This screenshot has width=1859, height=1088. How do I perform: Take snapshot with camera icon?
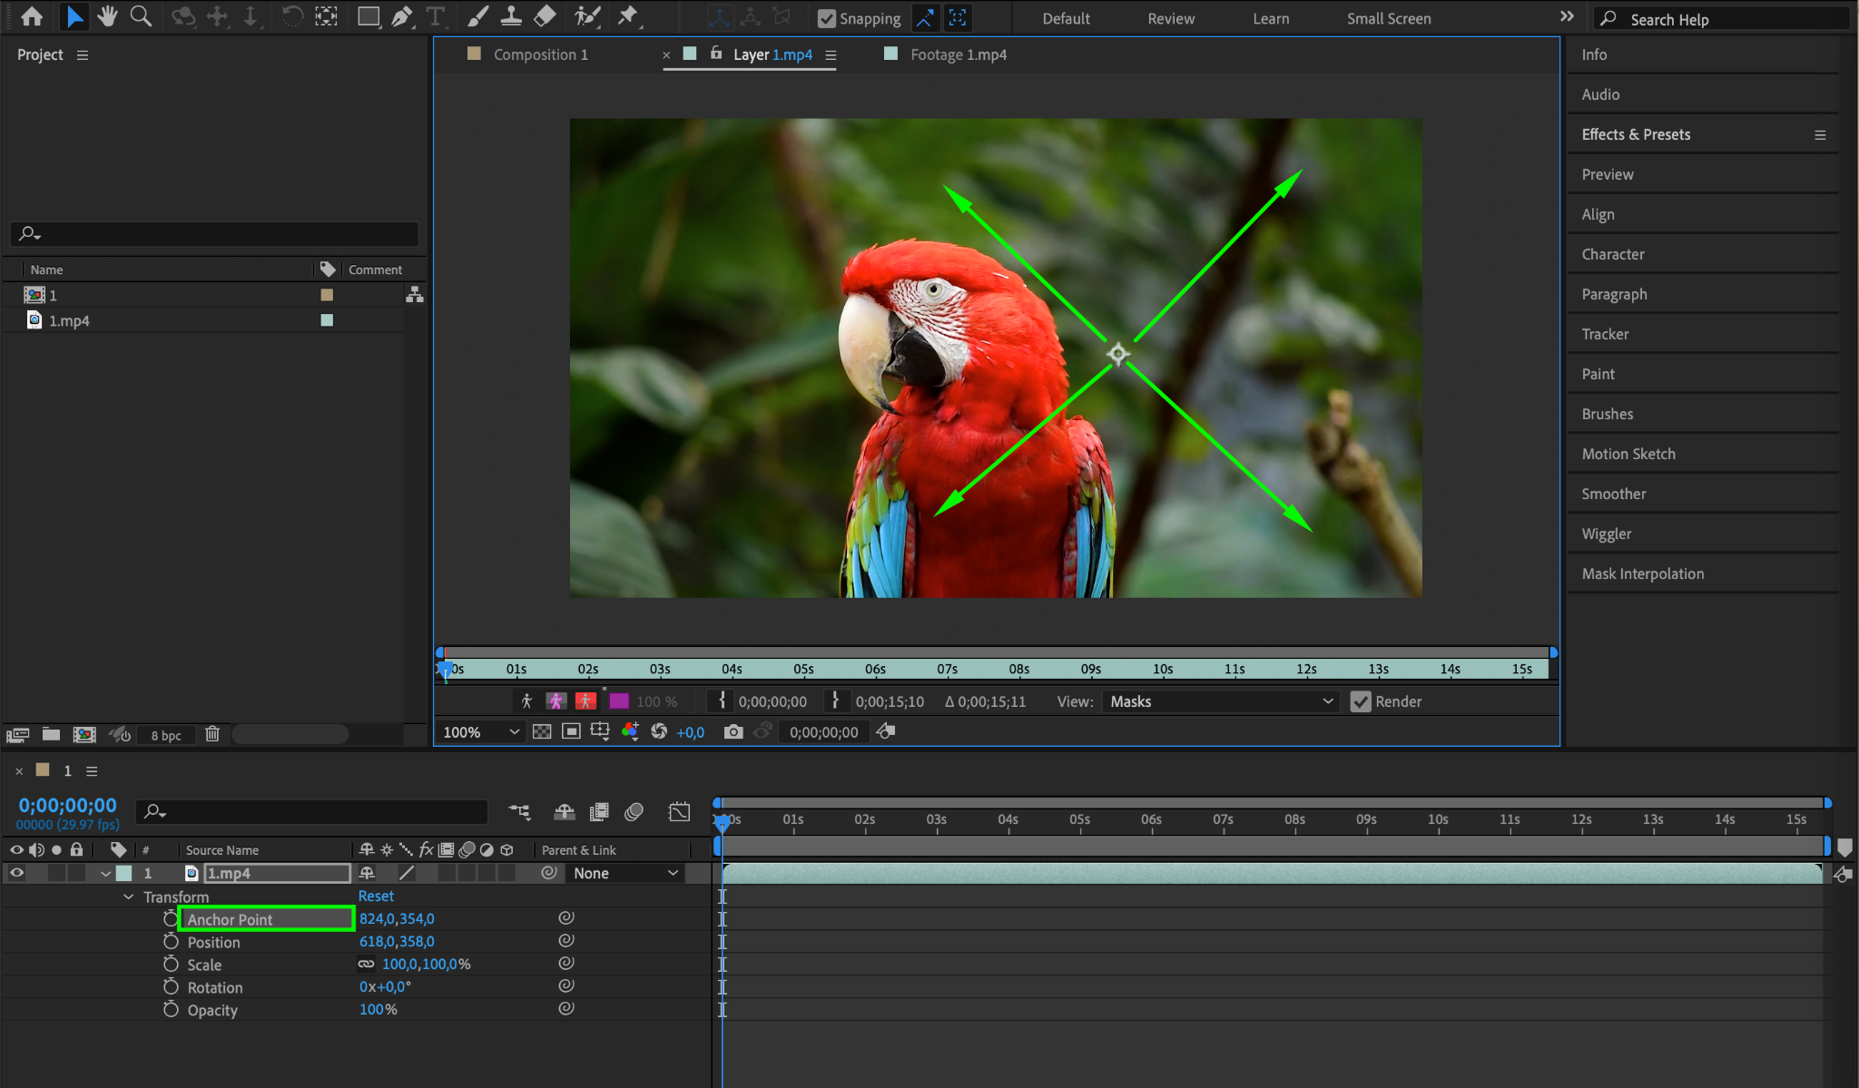[x=733, y=731]
